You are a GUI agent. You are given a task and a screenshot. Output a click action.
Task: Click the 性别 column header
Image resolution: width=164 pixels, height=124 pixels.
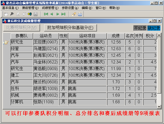pyautogui.click(x=64, y=36)
